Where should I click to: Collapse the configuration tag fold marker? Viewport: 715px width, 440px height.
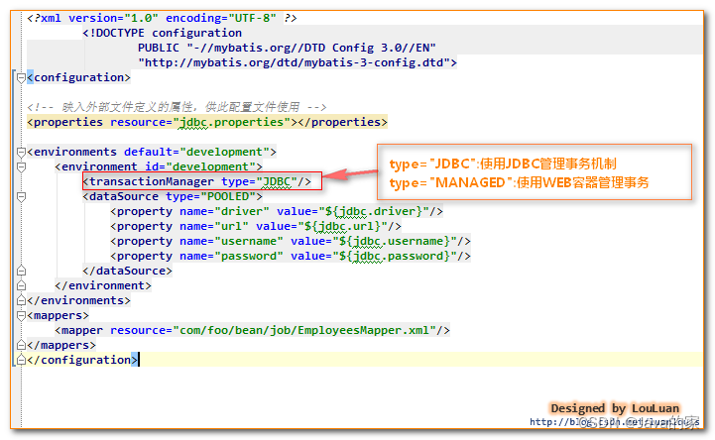click(x=21, y=78)
